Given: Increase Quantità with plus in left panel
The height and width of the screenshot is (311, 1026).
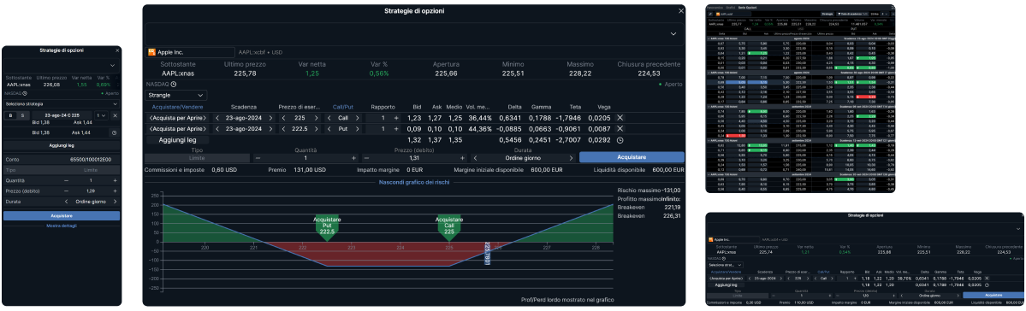Looking at the screenshot, I should point(116,180).
